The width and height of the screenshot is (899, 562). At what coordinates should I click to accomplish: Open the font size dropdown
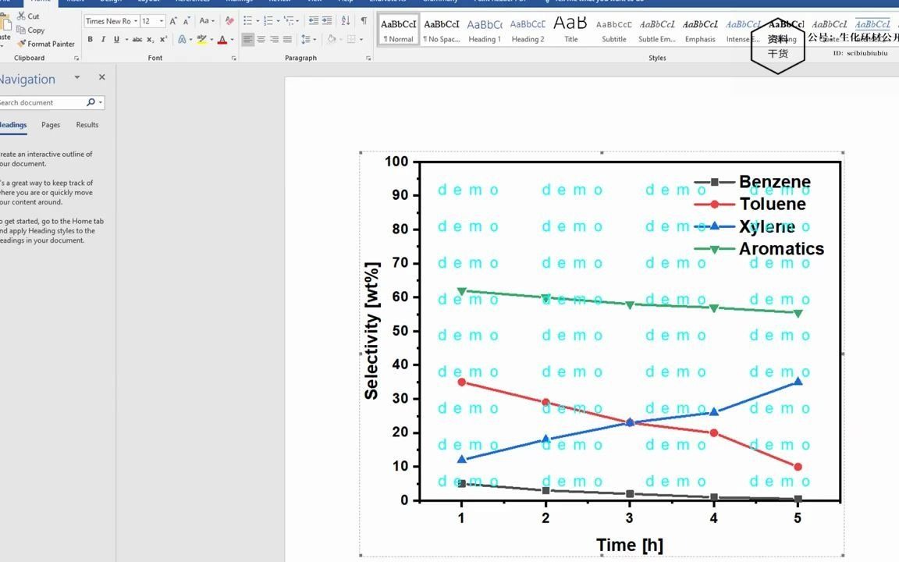tap(162, 21)
